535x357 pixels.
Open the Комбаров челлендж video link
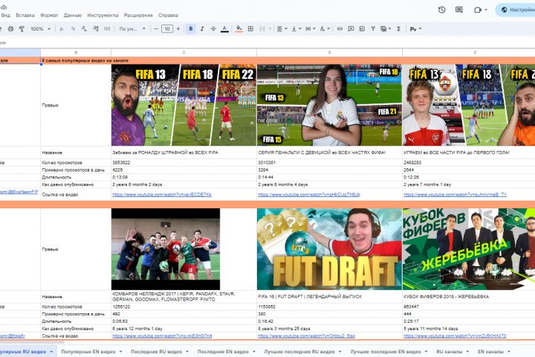point(162,336)
